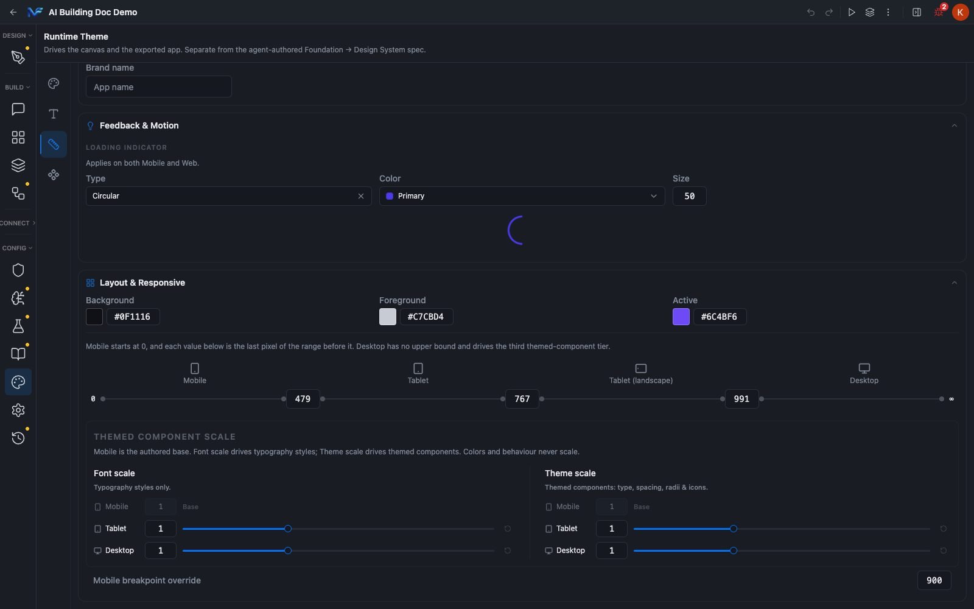Edit Font scale Desktop value

point(161,551)
